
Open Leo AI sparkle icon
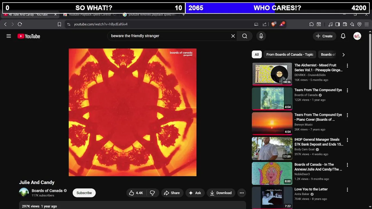(352, 24)
